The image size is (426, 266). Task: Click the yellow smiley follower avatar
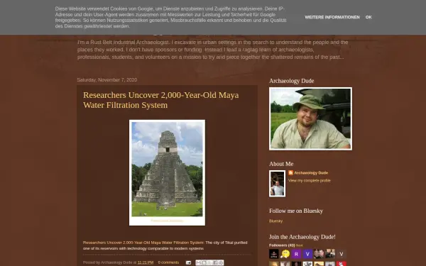pyautogui.click(x=285, y=254)
